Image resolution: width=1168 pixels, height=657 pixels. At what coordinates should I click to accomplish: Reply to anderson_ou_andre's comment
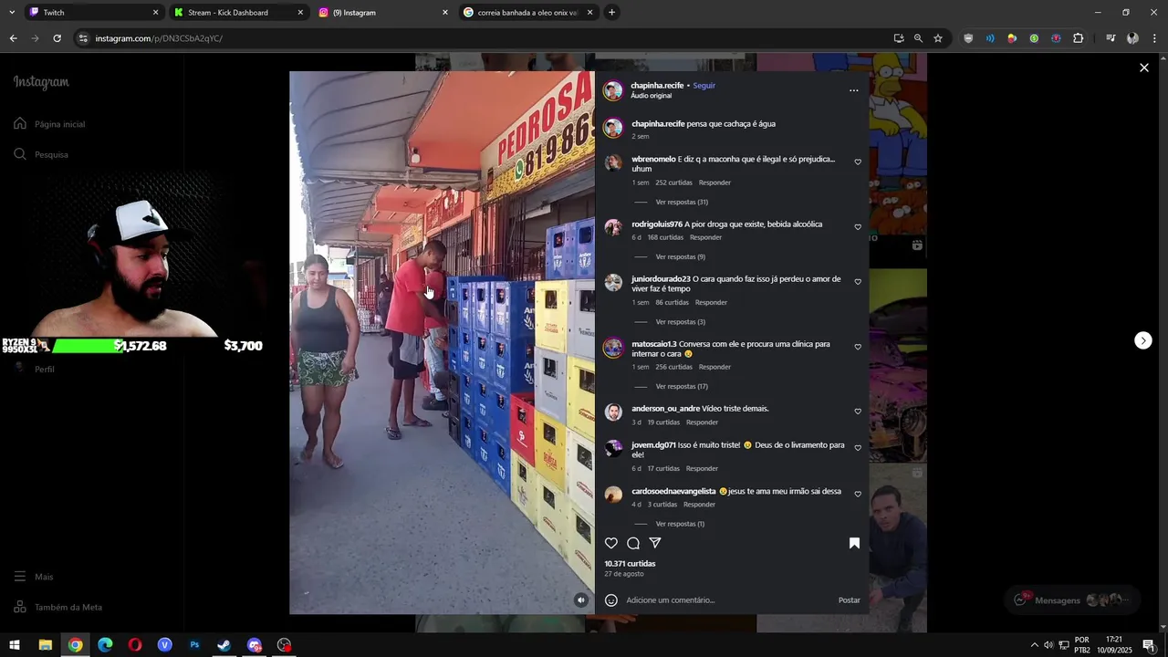702,422
